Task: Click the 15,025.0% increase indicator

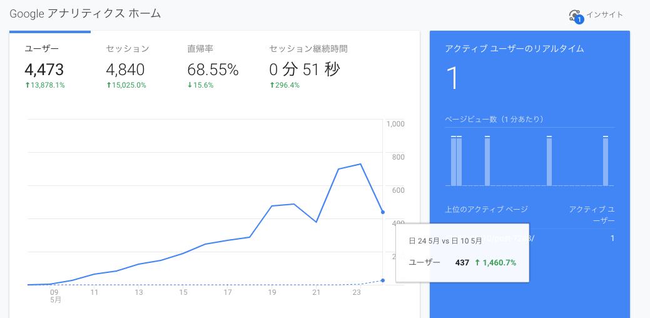Action: (126, 85)
